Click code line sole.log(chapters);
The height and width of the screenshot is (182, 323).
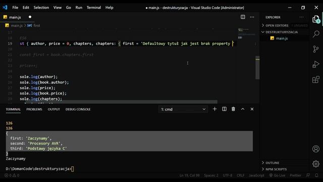tap(41, 99)
